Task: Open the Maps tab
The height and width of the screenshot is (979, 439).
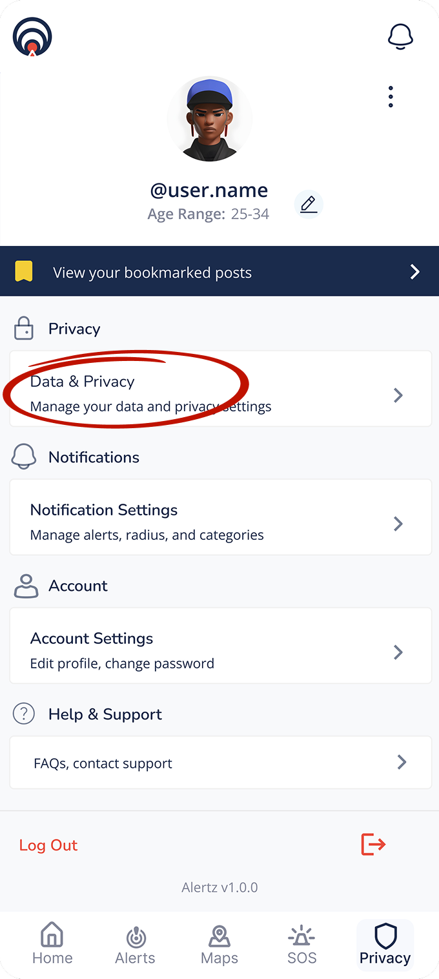Action: (219, 944)
